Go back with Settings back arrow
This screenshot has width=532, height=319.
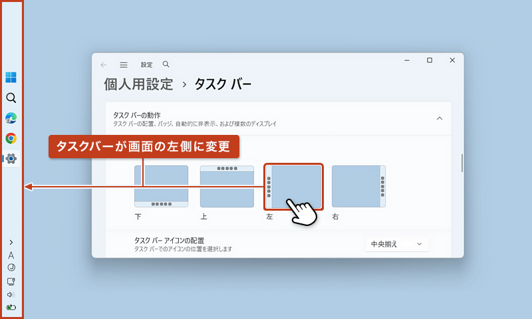104,64
